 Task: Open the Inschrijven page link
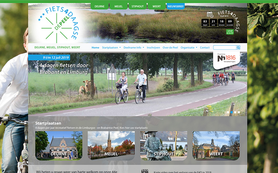[x=153, y=48]
